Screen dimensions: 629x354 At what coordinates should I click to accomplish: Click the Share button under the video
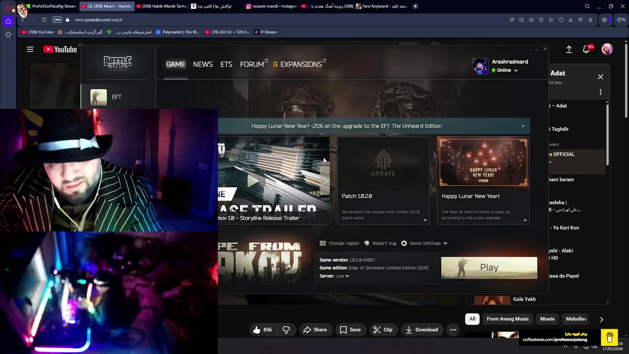click(x=315, y=330)
